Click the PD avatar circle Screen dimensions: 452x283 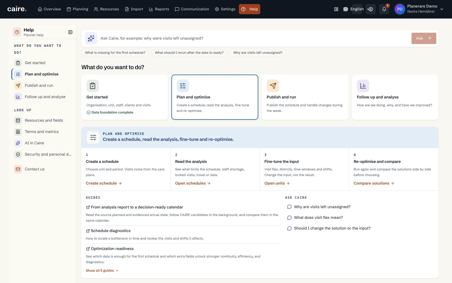(x=400, y=9)
